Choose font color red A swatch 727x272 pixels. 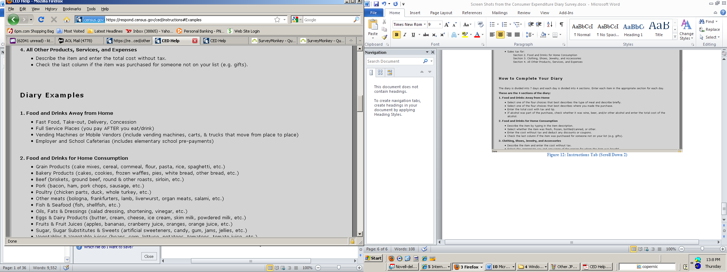click(477, 35)
